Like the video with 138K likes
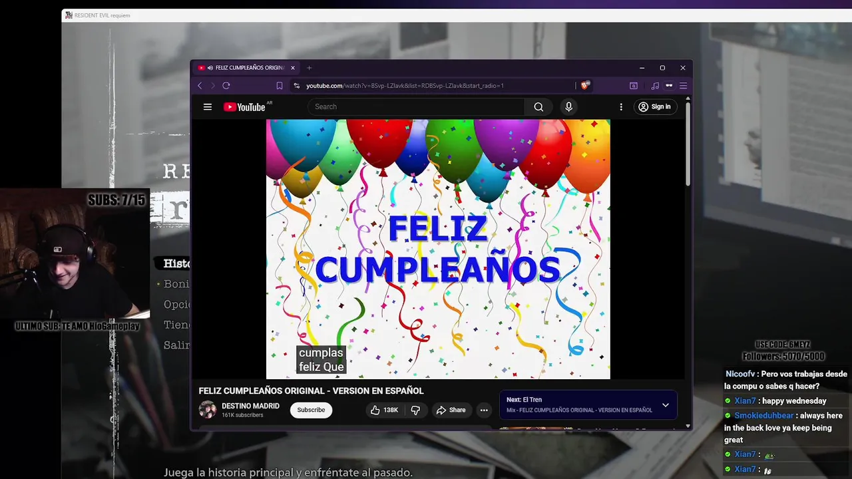Viewport: 852px width, 479px height. click(x=384, y=410)
